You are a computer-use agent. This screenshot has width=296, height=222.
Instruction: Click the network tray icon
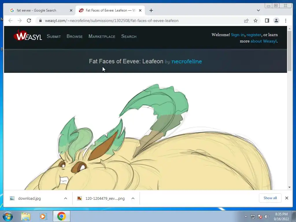pos(253,217)
